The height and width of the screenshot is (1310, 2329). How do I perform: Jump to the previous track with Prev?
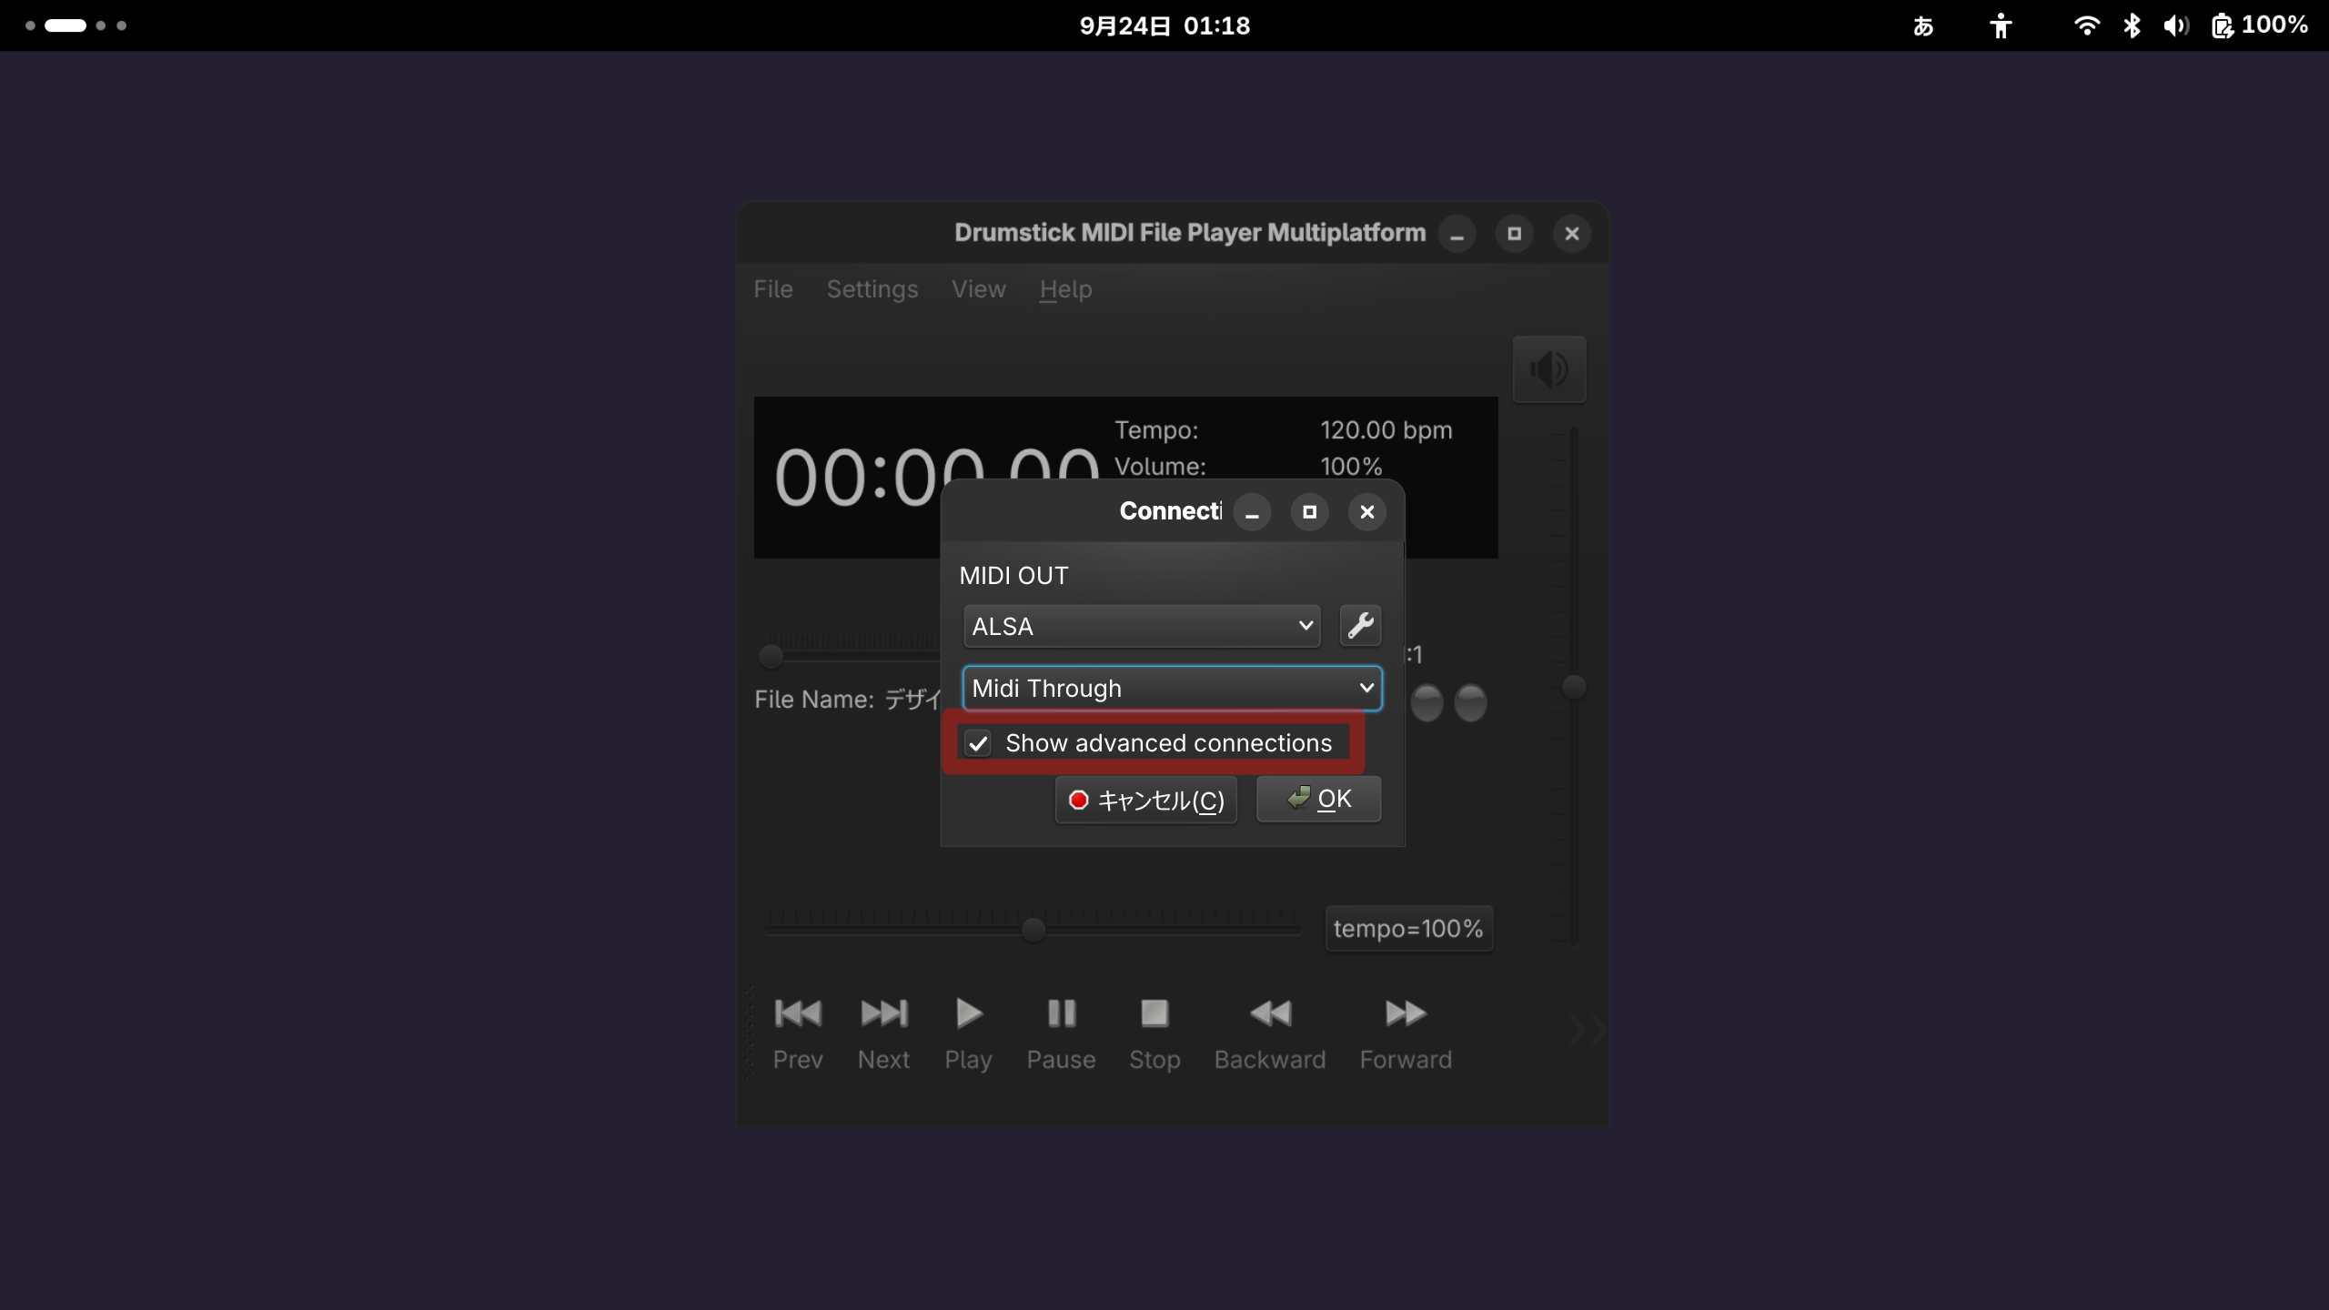(798, 1034)
